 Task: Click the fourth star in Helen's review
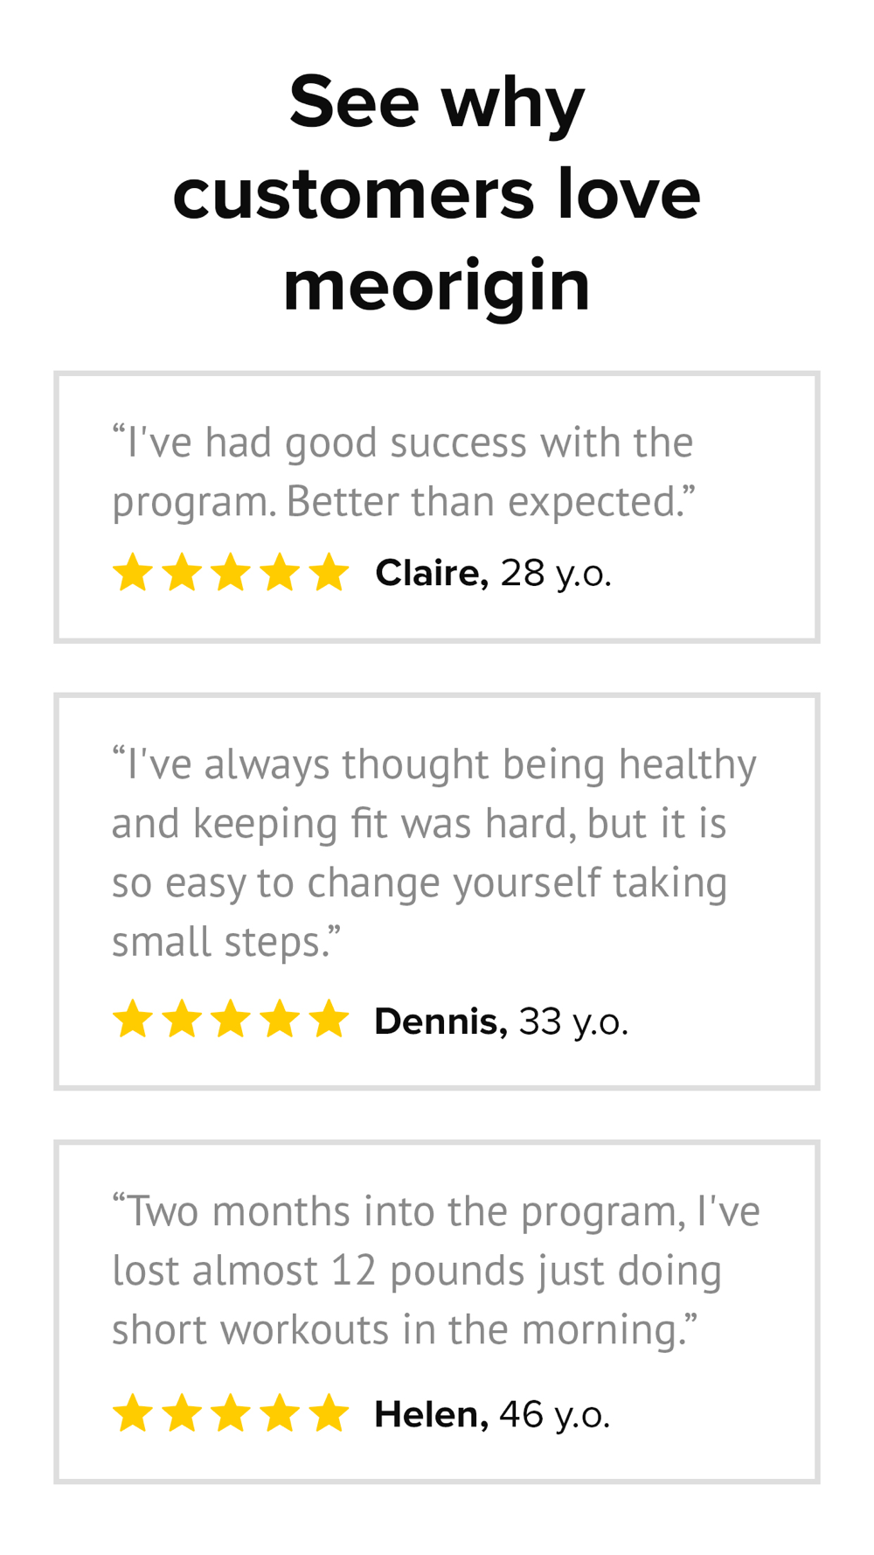[280, 1413]
